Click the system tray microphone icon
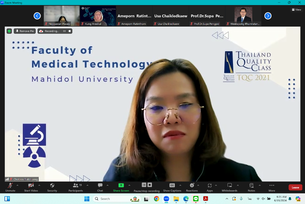Image resolution: width=305 pixels, height=204 pixels. coord(241,199)
